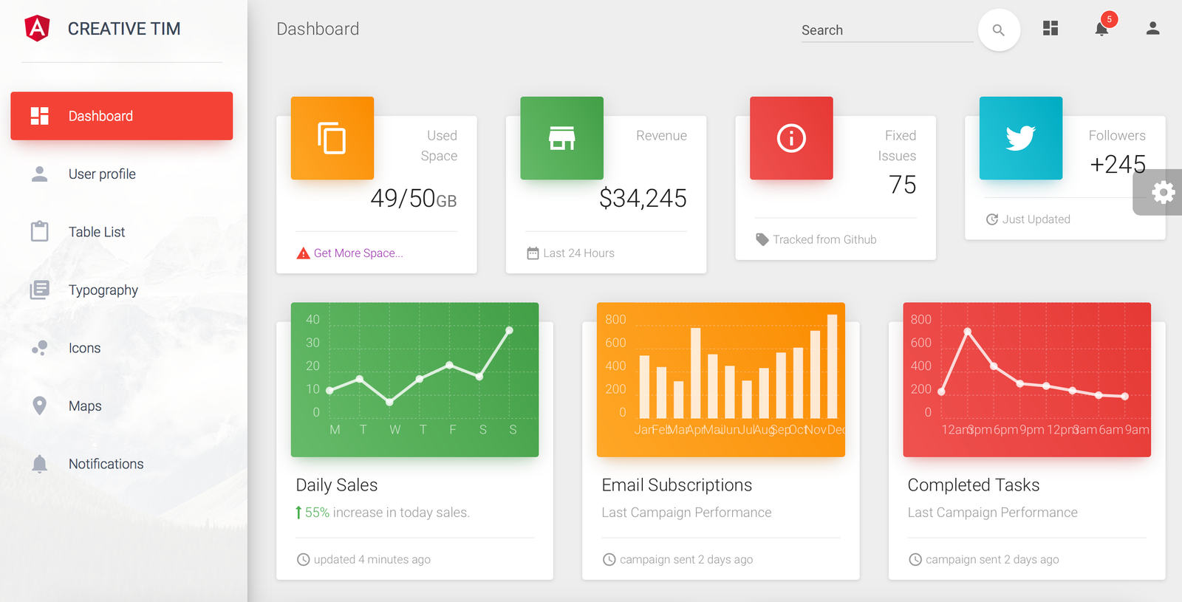This screenshot has width=1182, height=602.
Task: Click the $34,245 revenue value
Action: pyautogui.click(x=643, y=199)
